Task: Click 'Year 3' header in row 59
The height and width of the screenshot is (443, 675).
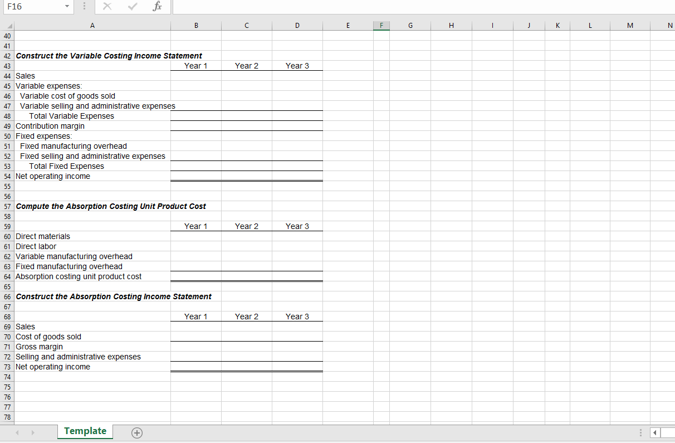Action: [297, 226]
